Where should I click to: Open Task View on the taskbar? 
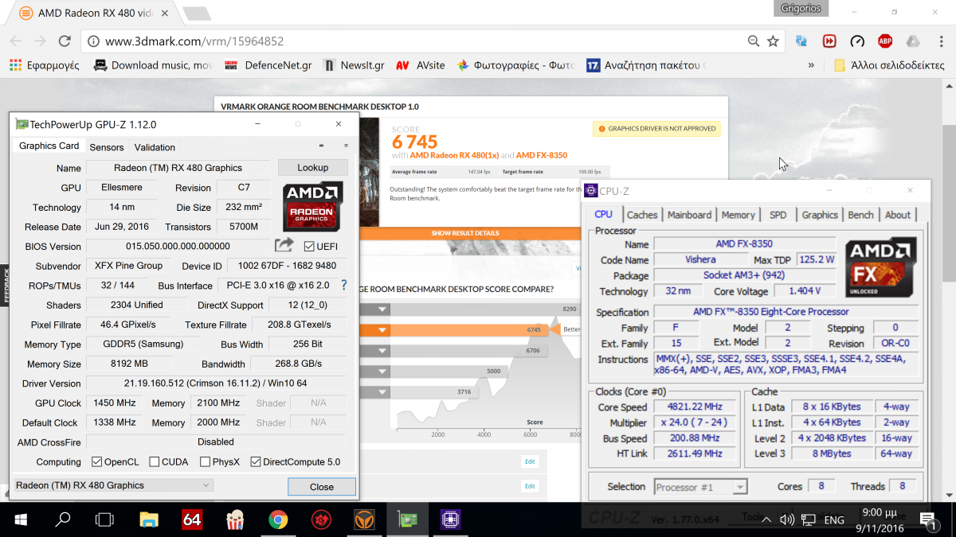coord(104,519)
